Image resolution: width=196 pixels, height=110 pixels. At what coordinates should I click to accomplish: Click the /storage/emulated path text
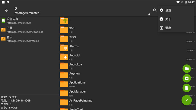tap(27, 13)
